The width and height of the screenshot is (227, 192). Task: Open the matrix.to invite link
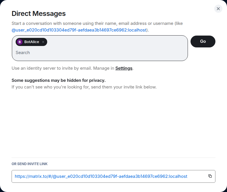(101, 176)
